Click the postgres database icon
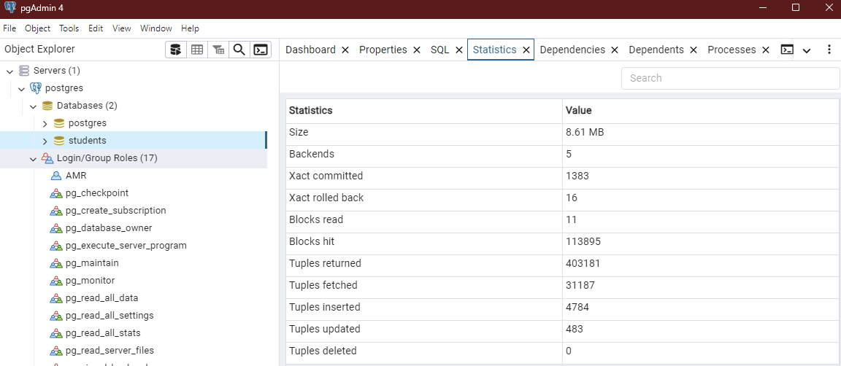This screenshot has height=366, width=841. [59, 123]
